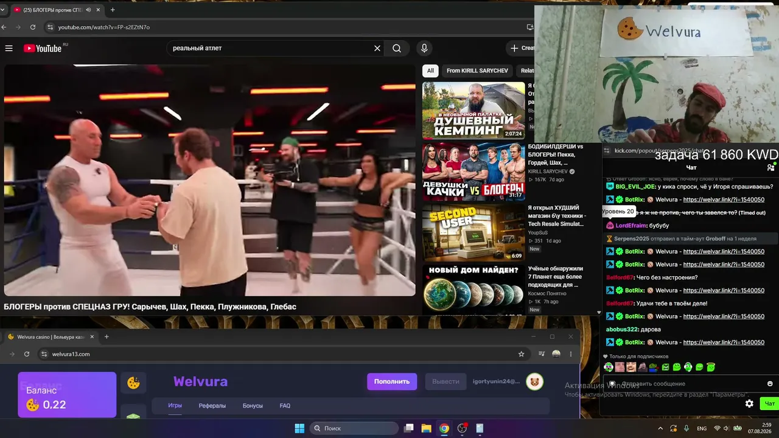Select the From KIRILL SARYCHEV chip

(x=477, y=71)
